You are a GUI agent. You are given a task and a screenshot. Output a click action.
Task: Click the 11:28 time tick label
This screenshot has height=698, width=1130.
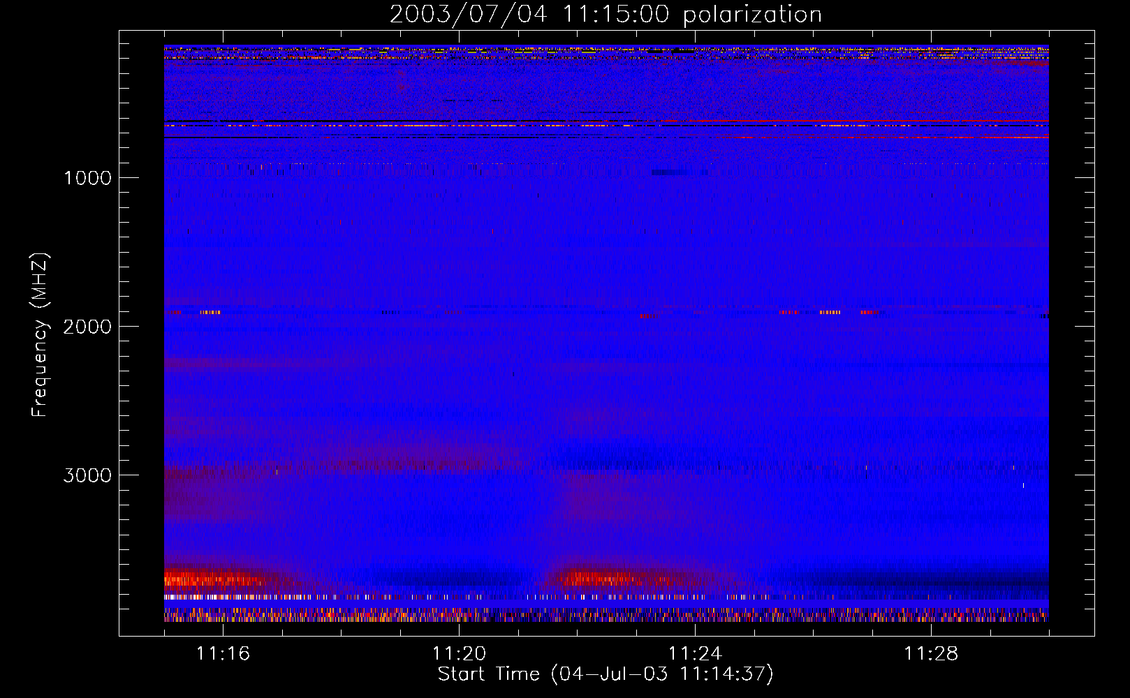tap(931, 653)
